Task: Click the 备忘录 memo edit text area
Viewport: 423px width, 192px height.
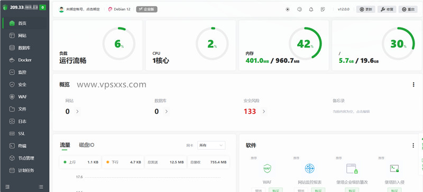Action: (x=351, y=111)
